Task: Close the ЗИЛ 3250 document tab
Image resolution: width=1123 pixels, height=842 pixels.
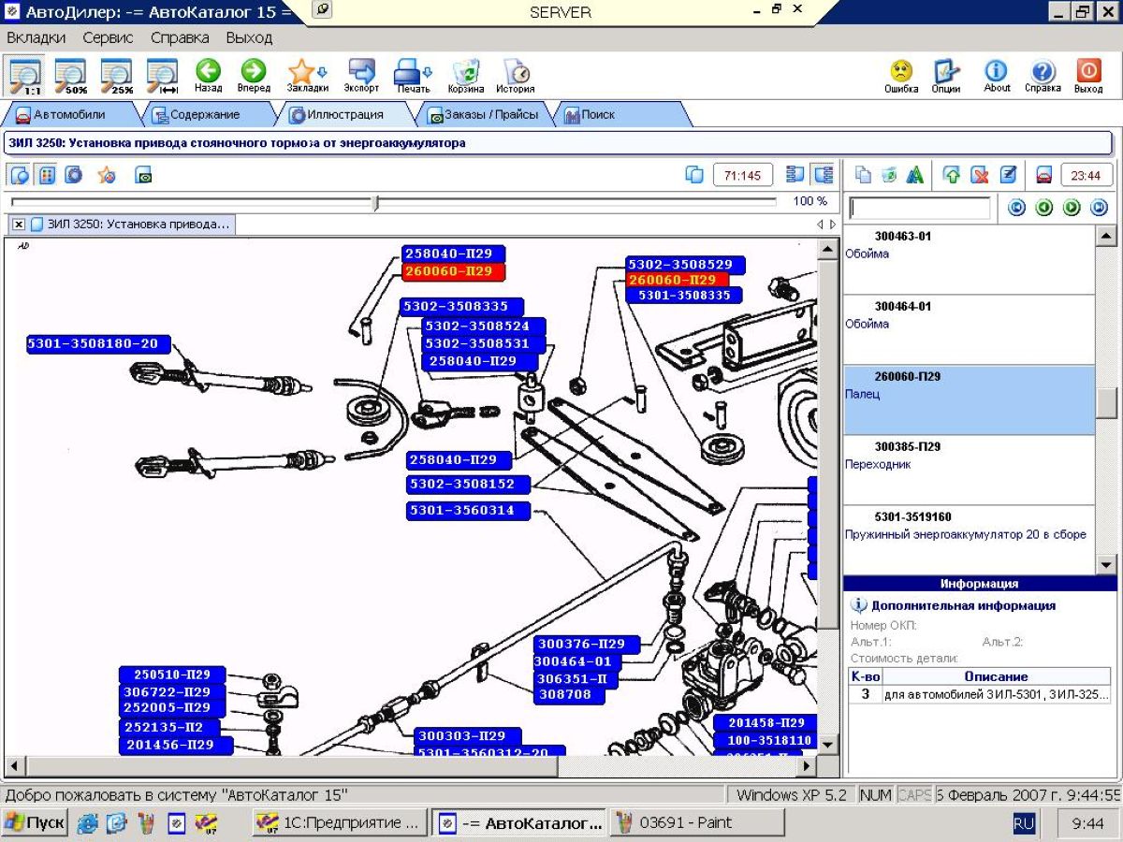Action: [19, 225]
